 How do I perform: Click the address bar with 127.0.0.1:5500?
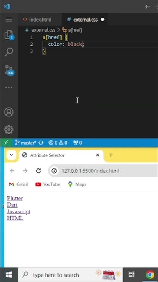[103, 171]
